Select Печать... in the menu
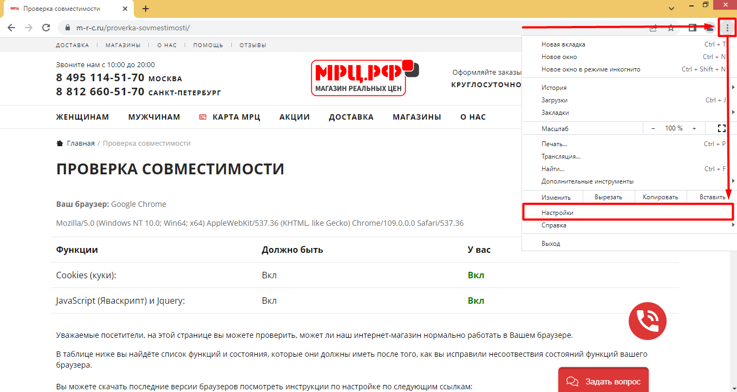 (629, 144)
